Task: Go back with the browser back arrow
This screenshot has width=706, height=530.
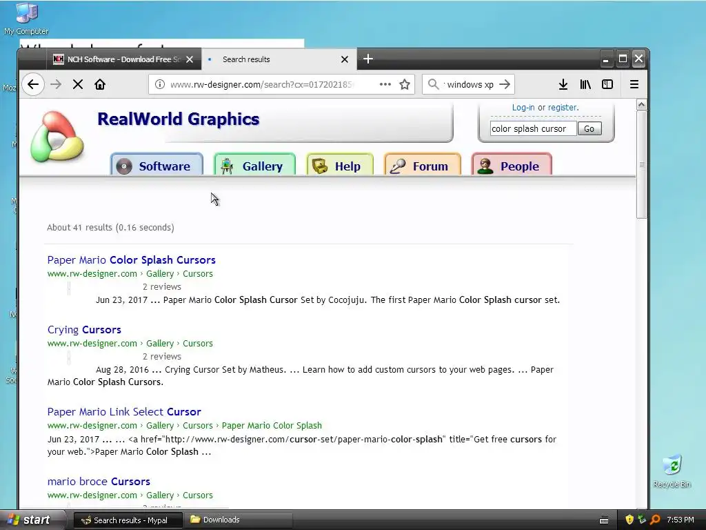Action: 33,84
